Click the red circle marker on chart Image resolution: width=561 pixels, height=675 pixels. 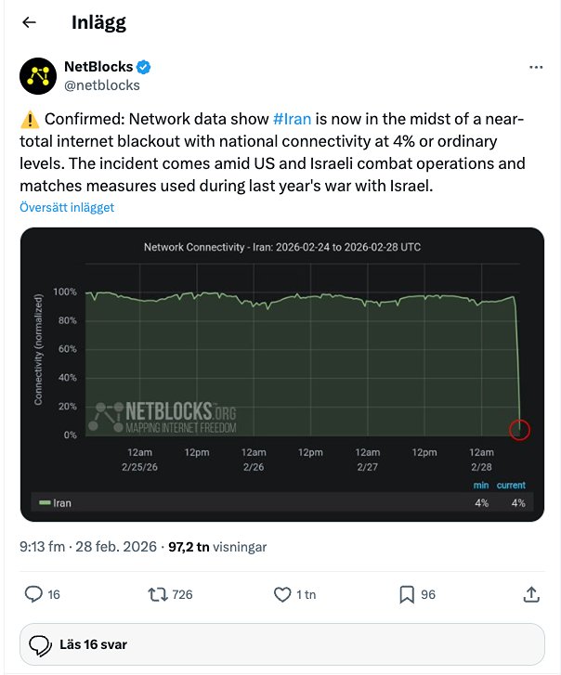(520, 429)
